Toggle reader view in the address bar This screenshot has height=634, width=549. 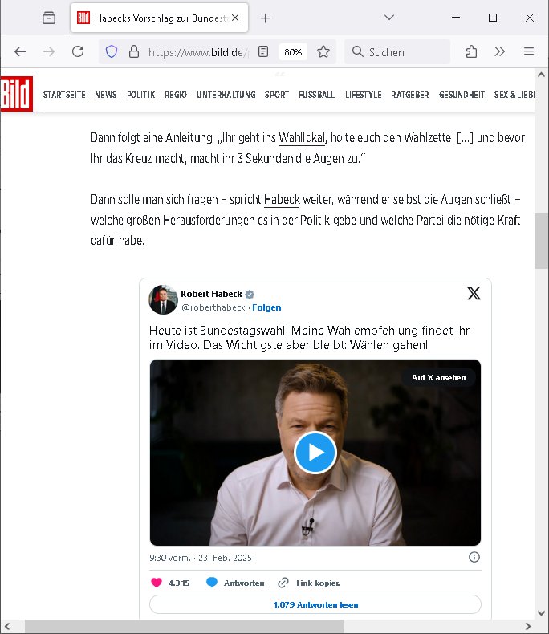(263, 51)
